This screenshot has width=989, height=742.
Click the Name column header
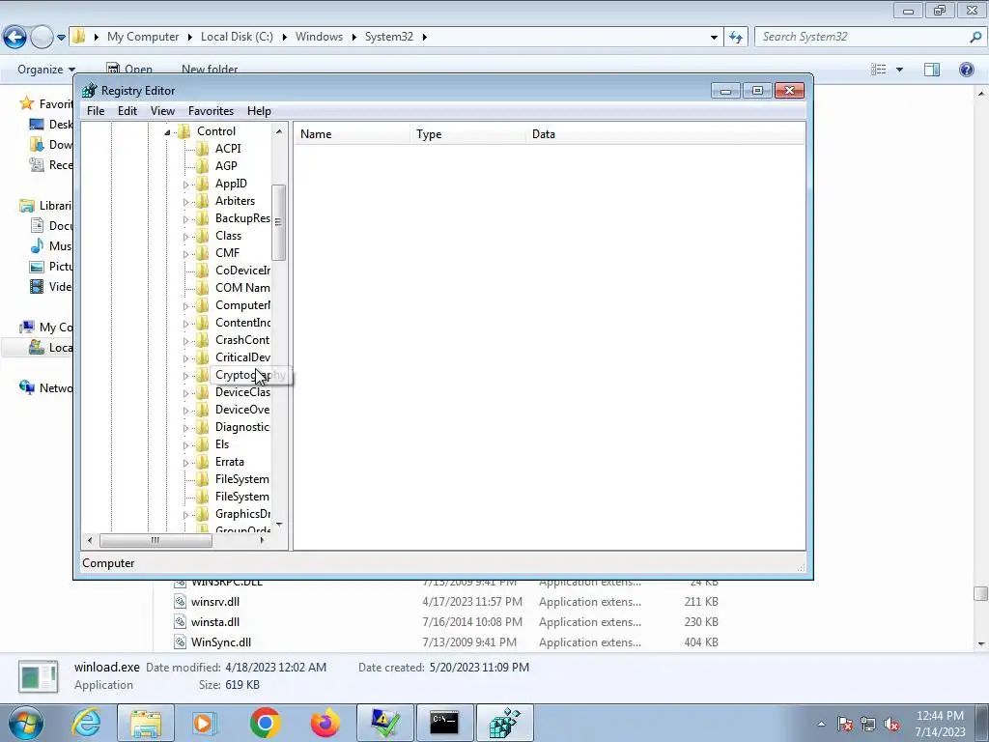[352, 134]
